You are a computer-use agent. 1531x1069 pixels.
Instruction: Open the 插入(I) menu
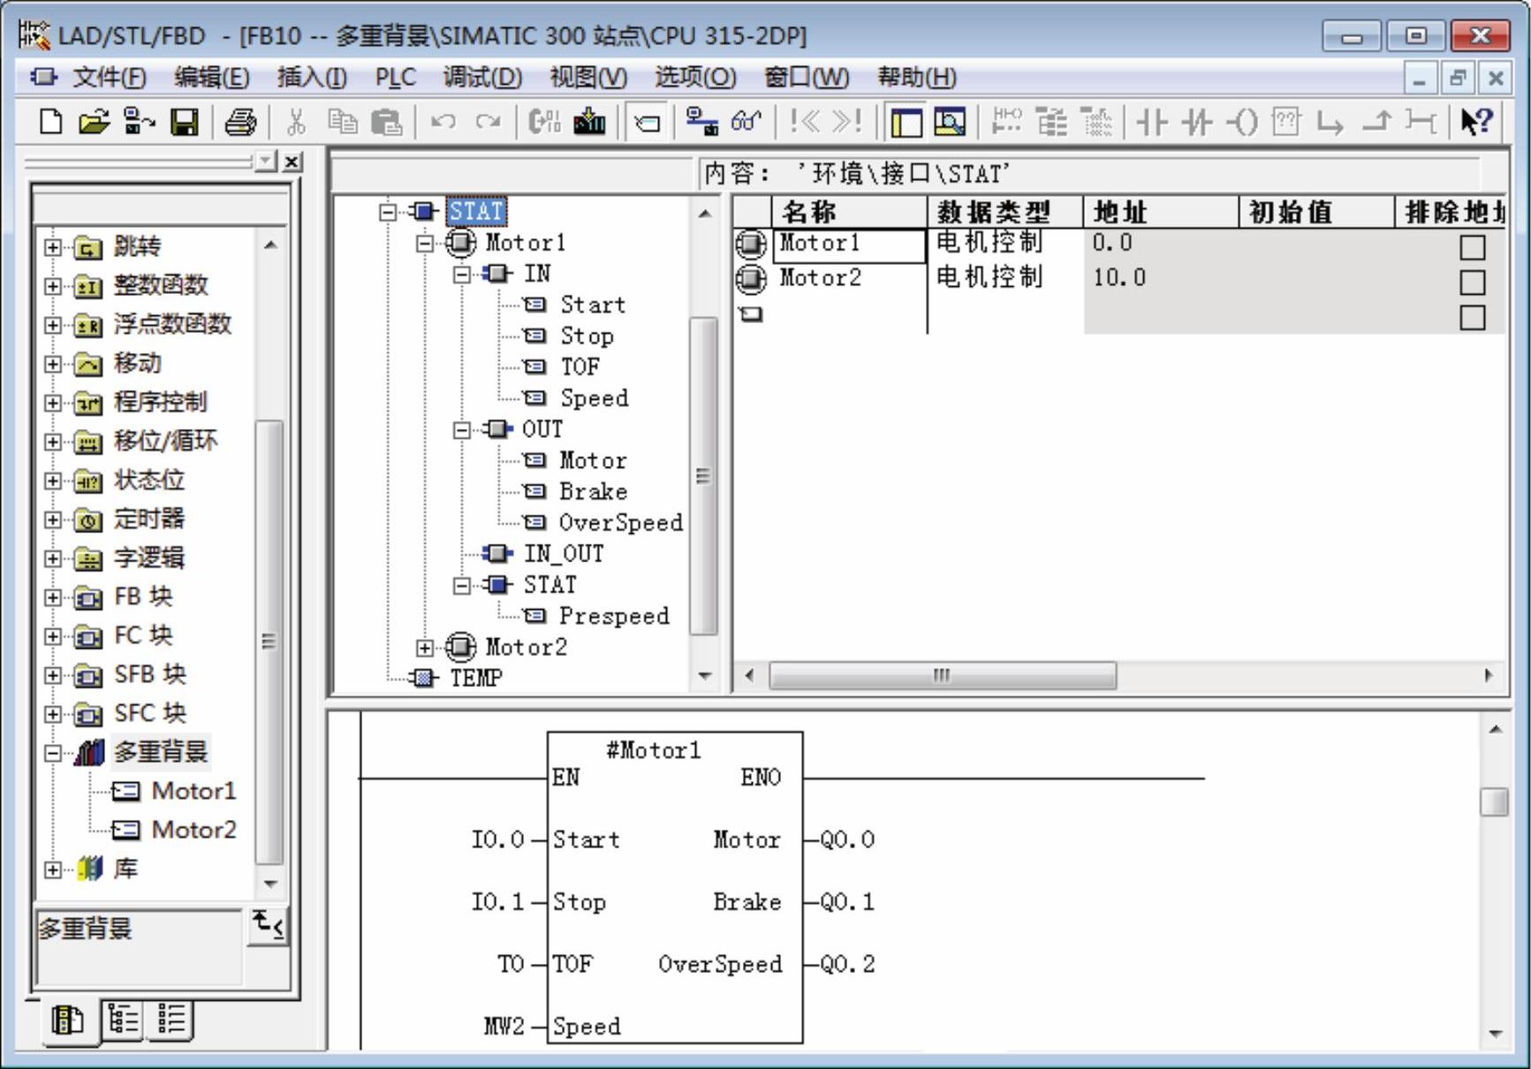(x=312, y=78)
